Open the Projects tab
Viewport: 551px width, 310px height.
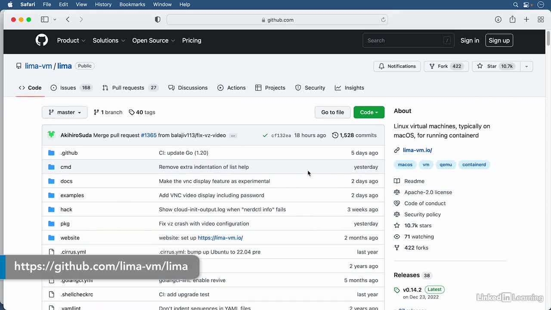coord(270,88)
